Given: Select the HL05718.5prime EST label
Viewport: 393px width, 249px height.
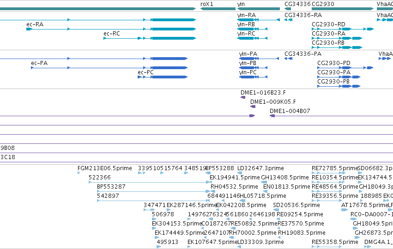Looking at the screenshot, I should pos(263,196).
